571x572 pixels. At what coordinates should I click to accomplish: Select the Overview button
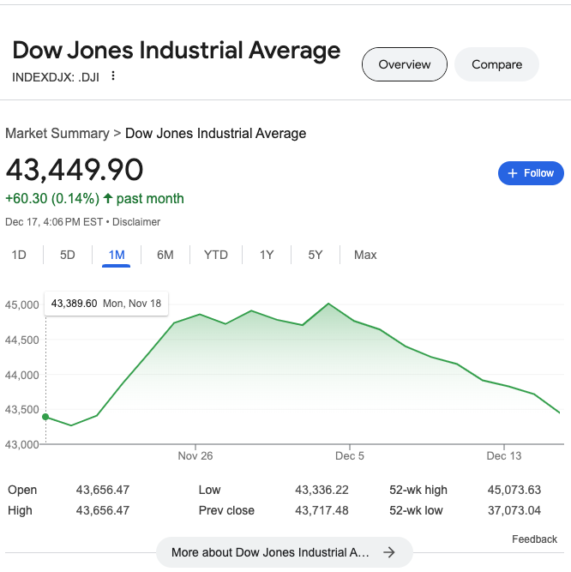[x=405, y=64]
